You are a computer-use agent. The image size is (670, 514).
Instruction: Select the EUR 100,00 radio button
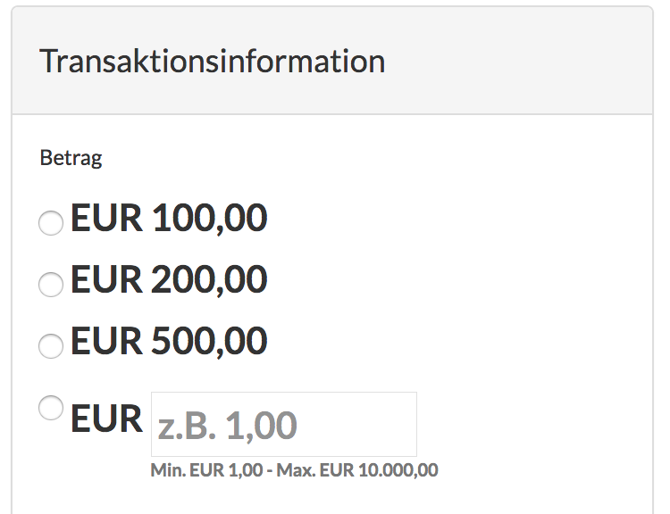pyautogui.click(x=51, y=223)
